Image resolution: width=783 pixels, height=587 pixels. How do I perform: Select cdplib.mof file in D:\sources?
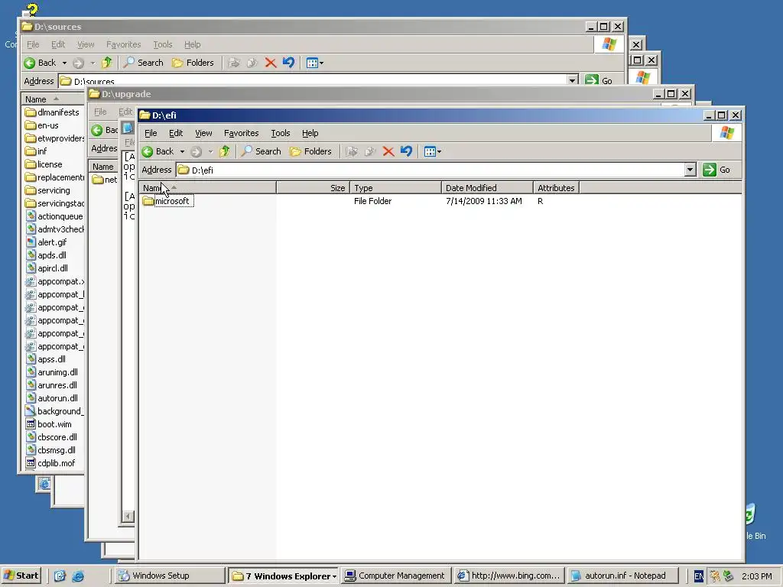tap(50, 463)
